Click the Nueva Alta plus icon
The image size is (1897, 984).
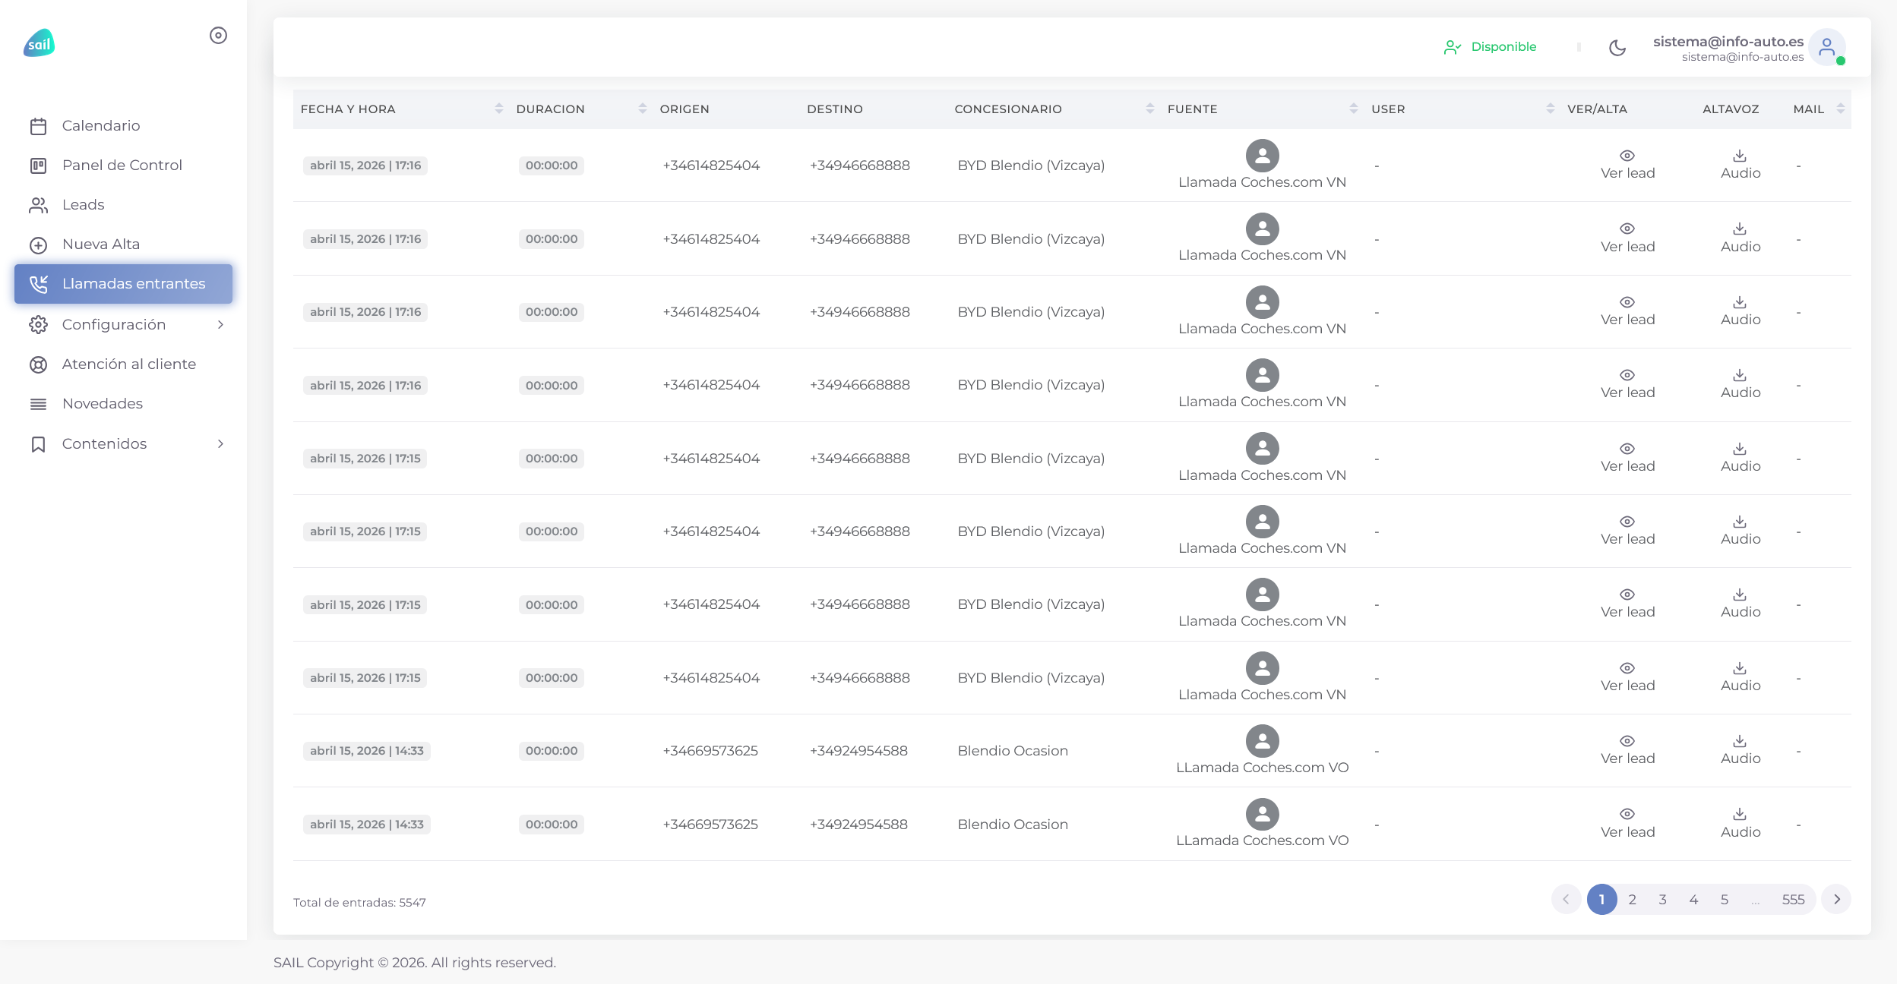(38, 245)
